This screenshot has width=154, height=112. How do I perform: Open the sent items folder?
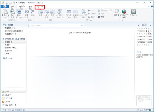[10, 48]
